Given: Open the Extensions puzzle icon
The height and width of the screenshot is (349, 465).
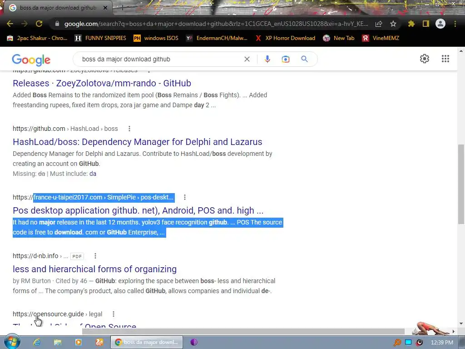Looking at the screenshot, I should tap(411, 24).
